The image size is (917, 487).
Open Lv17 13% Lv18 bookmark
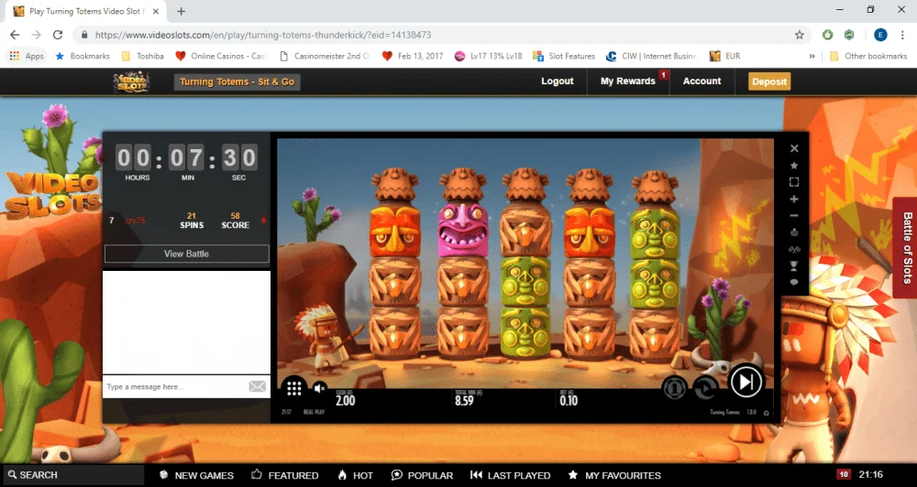pyautogui.click(x=489, y=56)
